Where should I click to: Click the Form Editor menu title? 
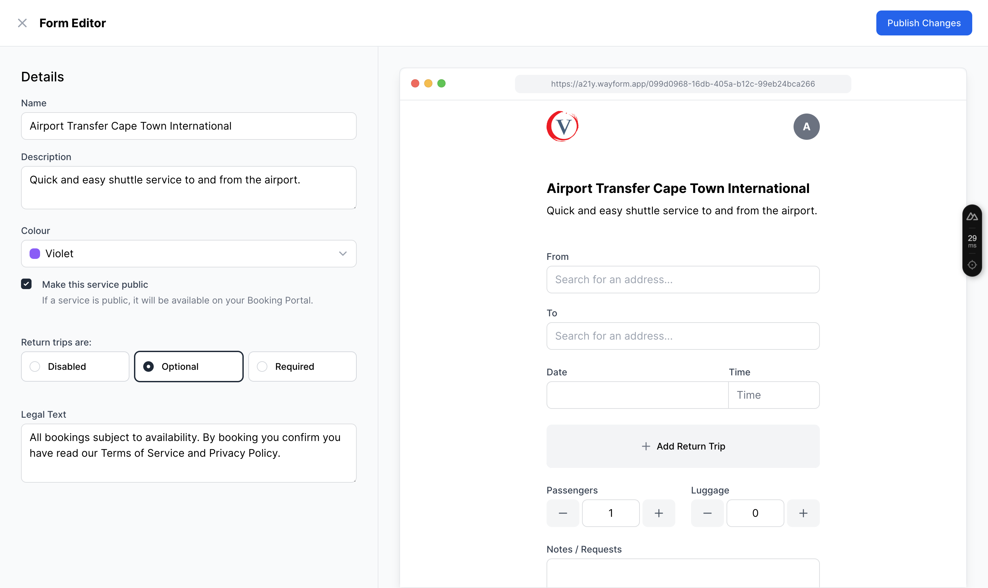coord(72,22)
